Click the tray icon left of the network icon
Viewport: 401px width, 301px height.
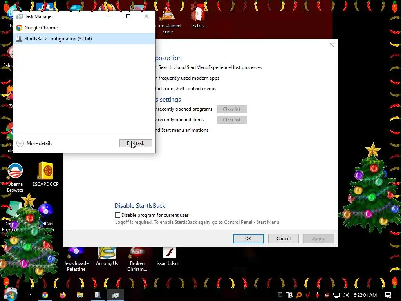(327, 295)
